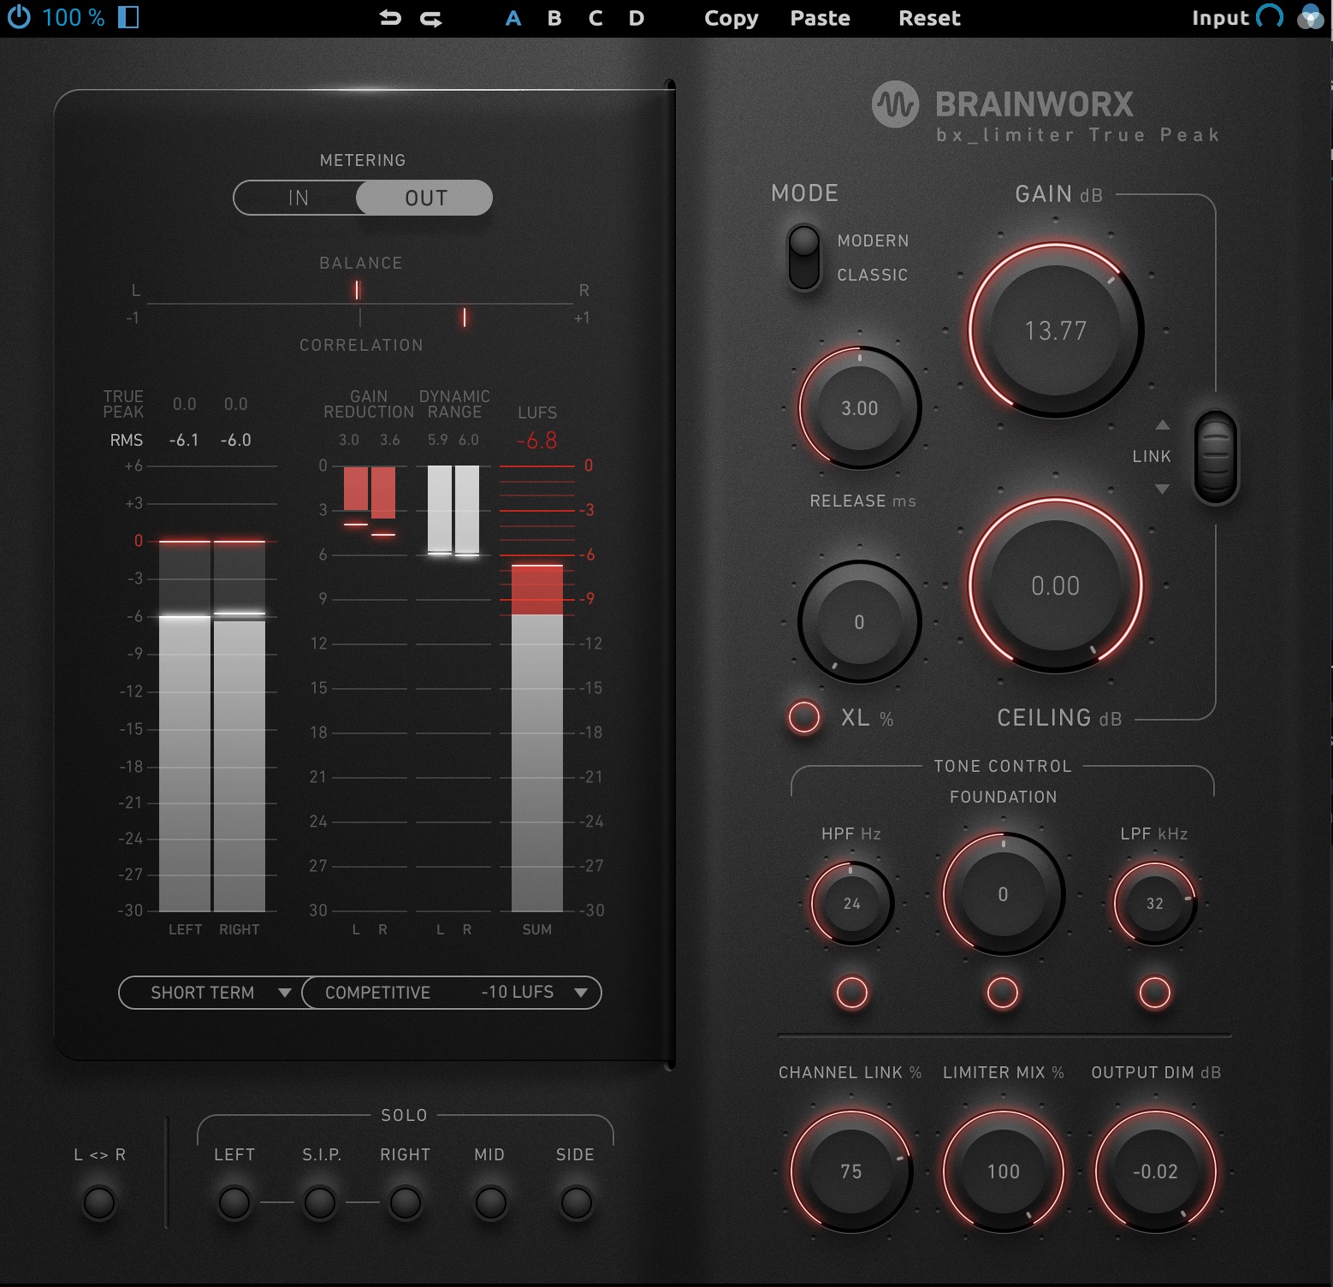This screenshot has width=1333, height=1287.
Task: Enable the XL % button
Action: 804,717
